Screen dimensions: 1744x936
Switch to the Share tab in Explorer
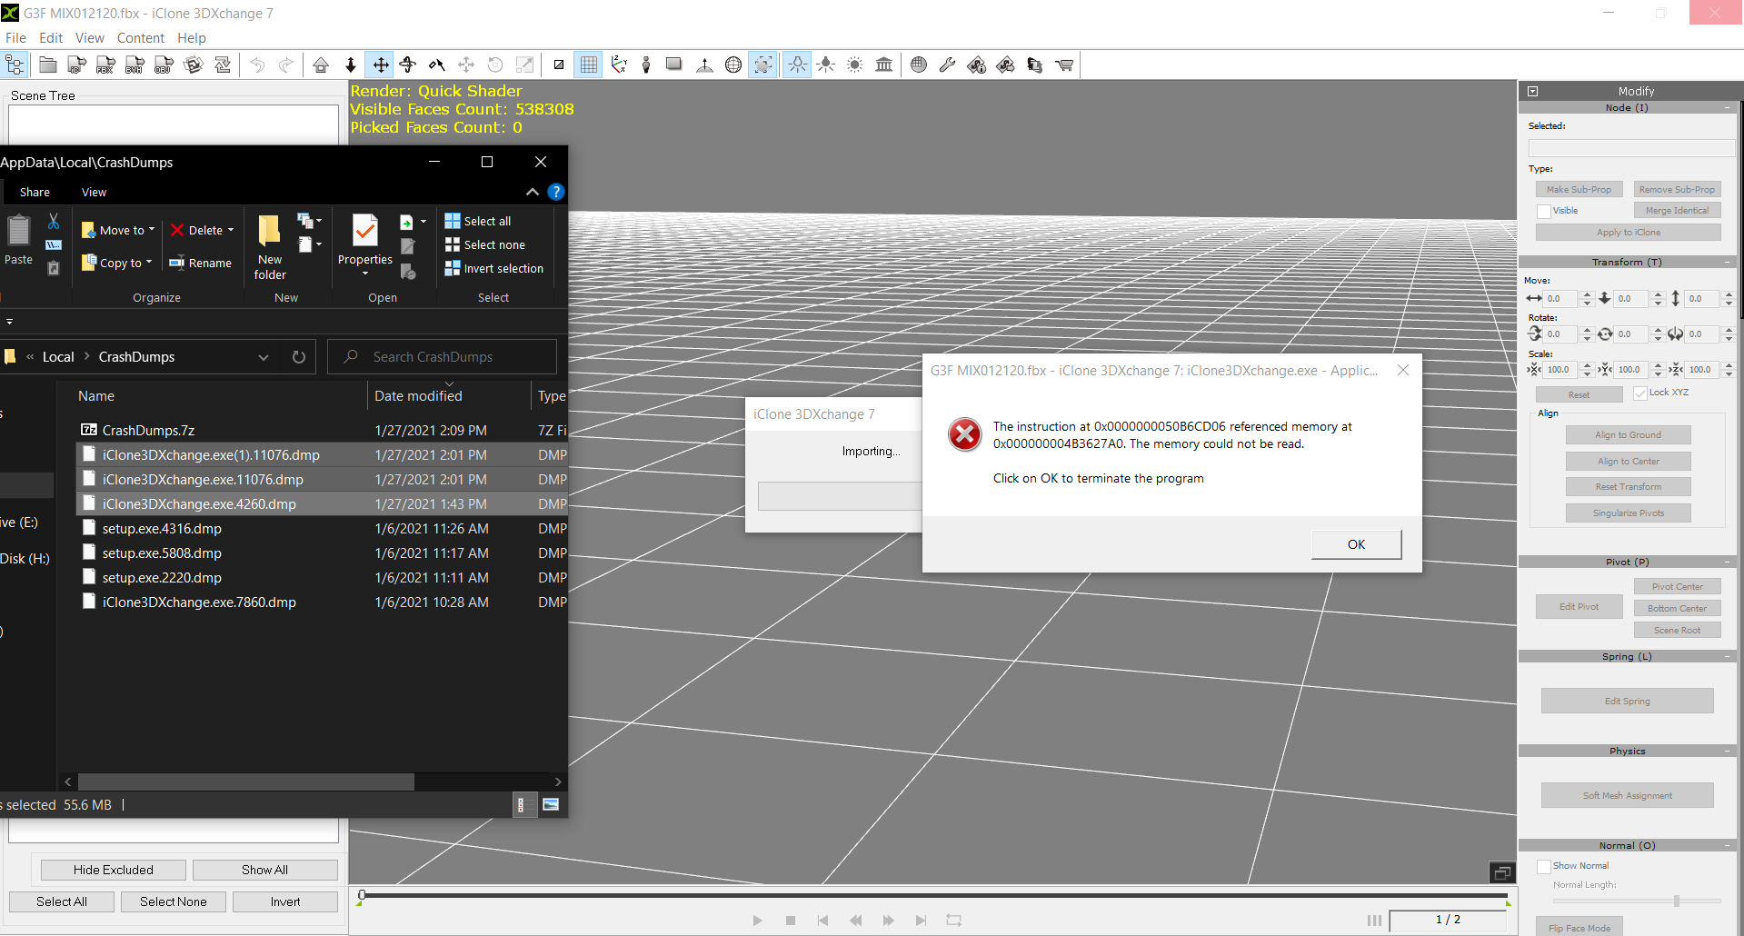[x=35, y=192]
